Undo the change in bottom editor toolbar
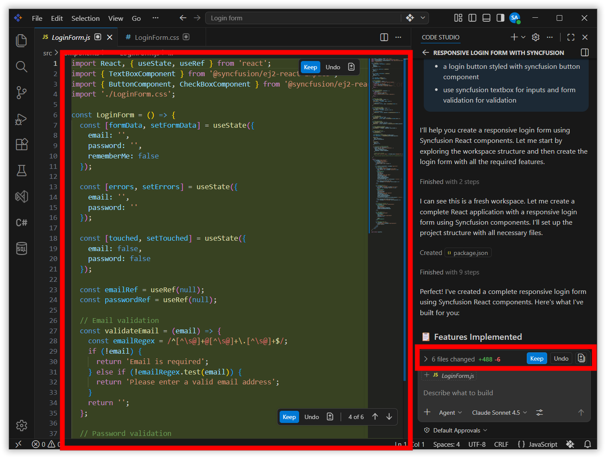The image size is (606, 458). [312, 417]
